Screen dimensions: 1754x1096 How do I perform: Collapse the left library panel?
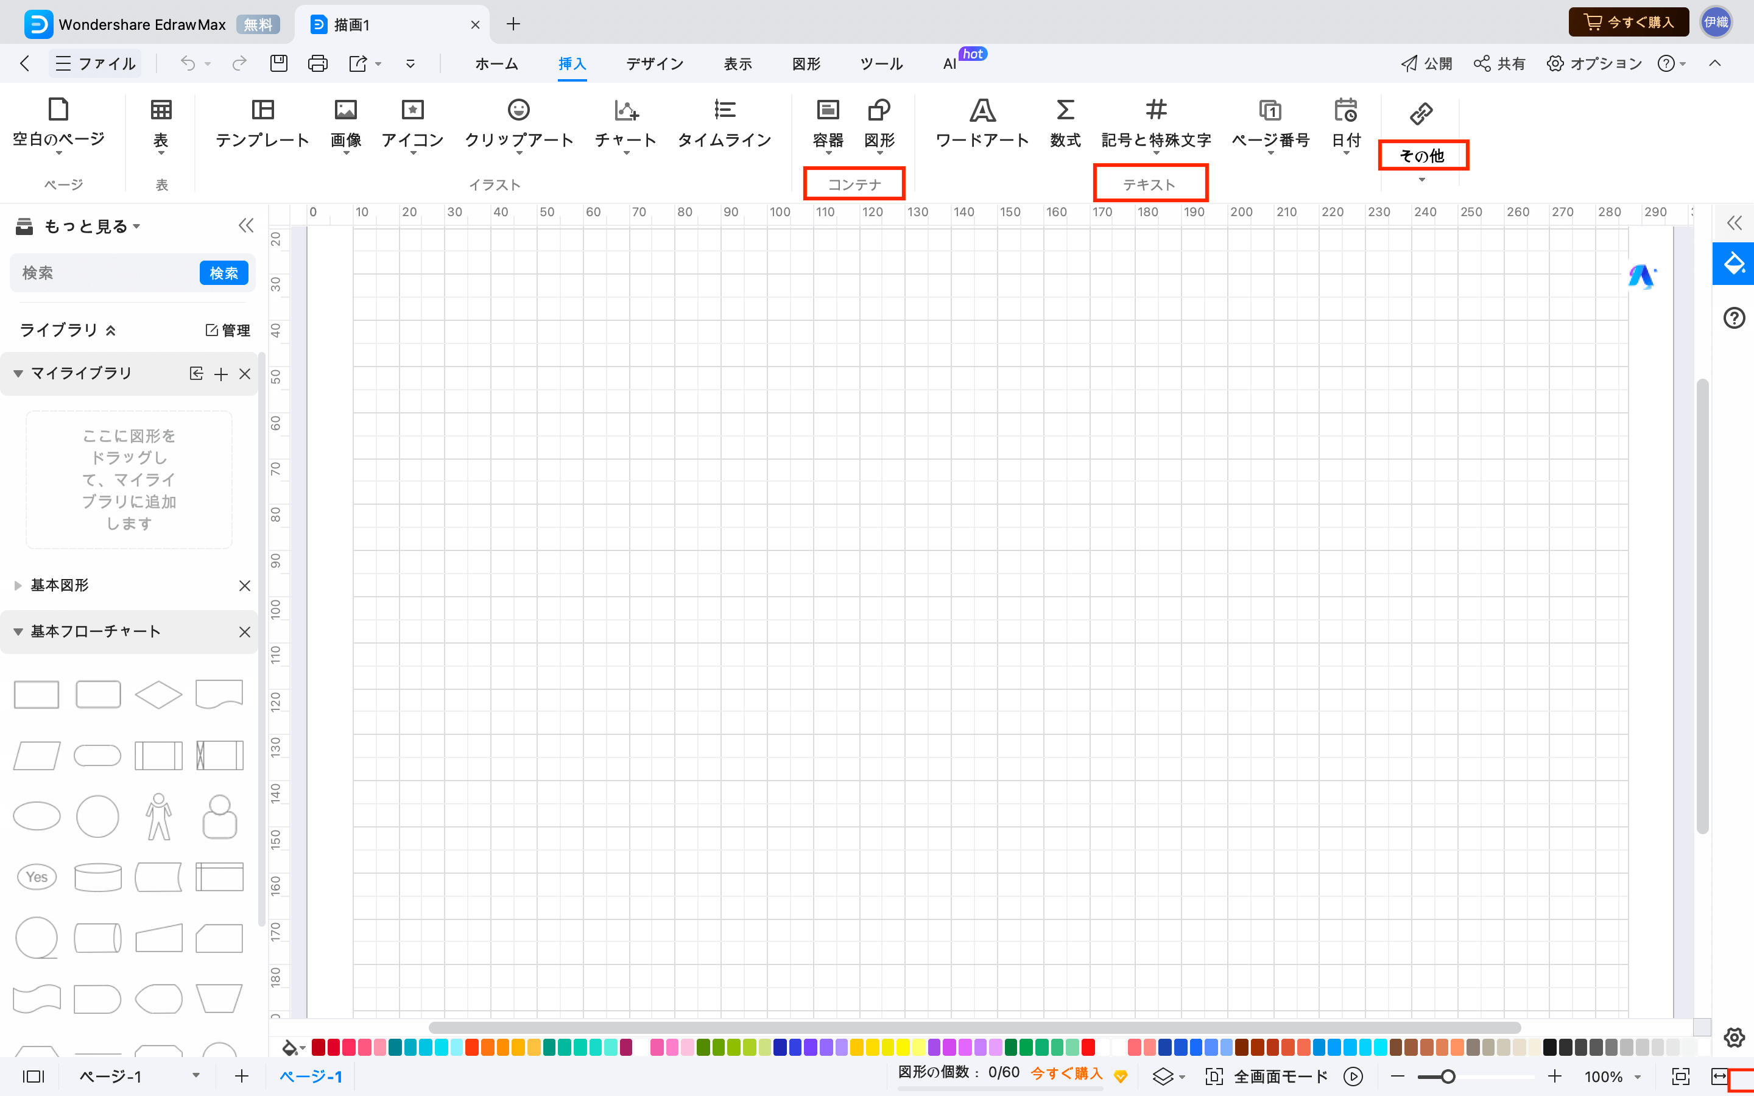(x=247, y=225)
